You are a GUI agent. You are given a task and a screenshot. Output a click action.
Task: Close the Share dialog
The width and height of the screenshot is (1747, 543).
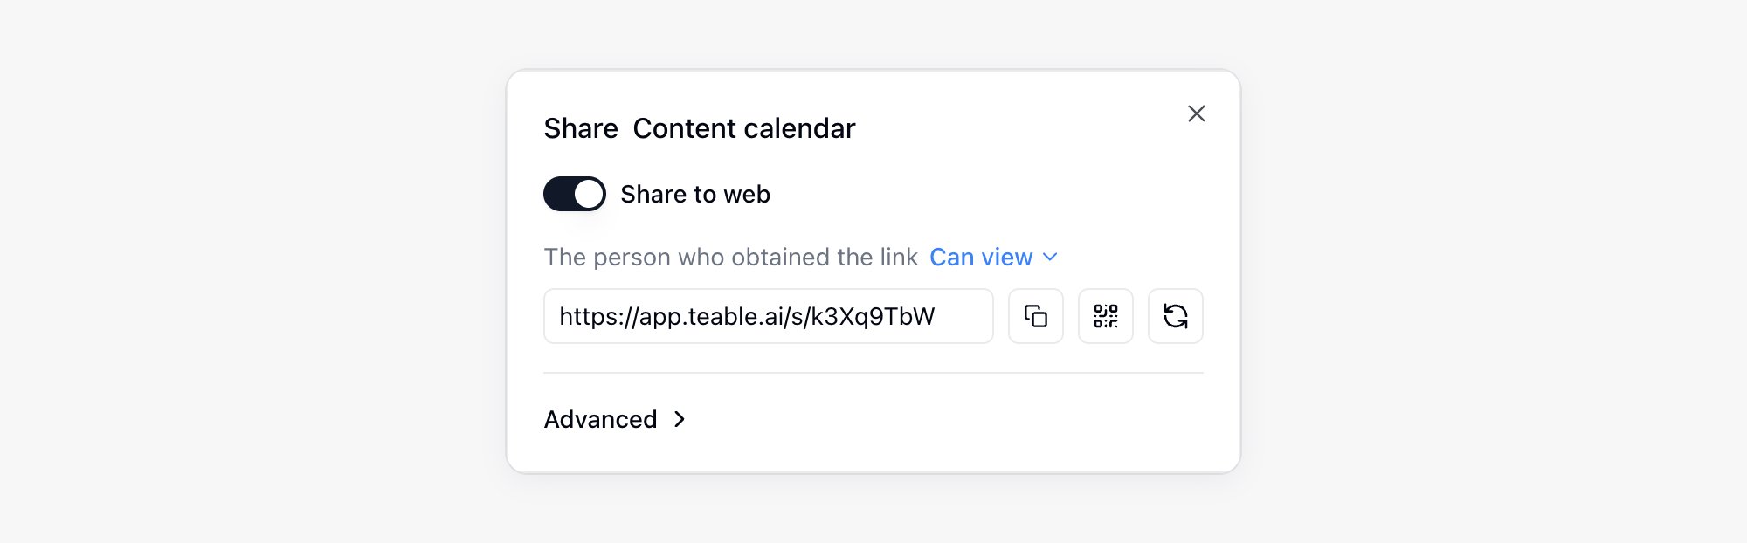(1197, 113)
